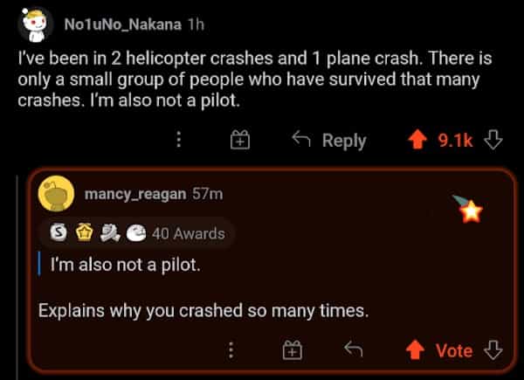Open No1uNo_Nakana's profile avatar
This screenshot has width=524, height=380.
pyautogui.click(x=32, y=24)
